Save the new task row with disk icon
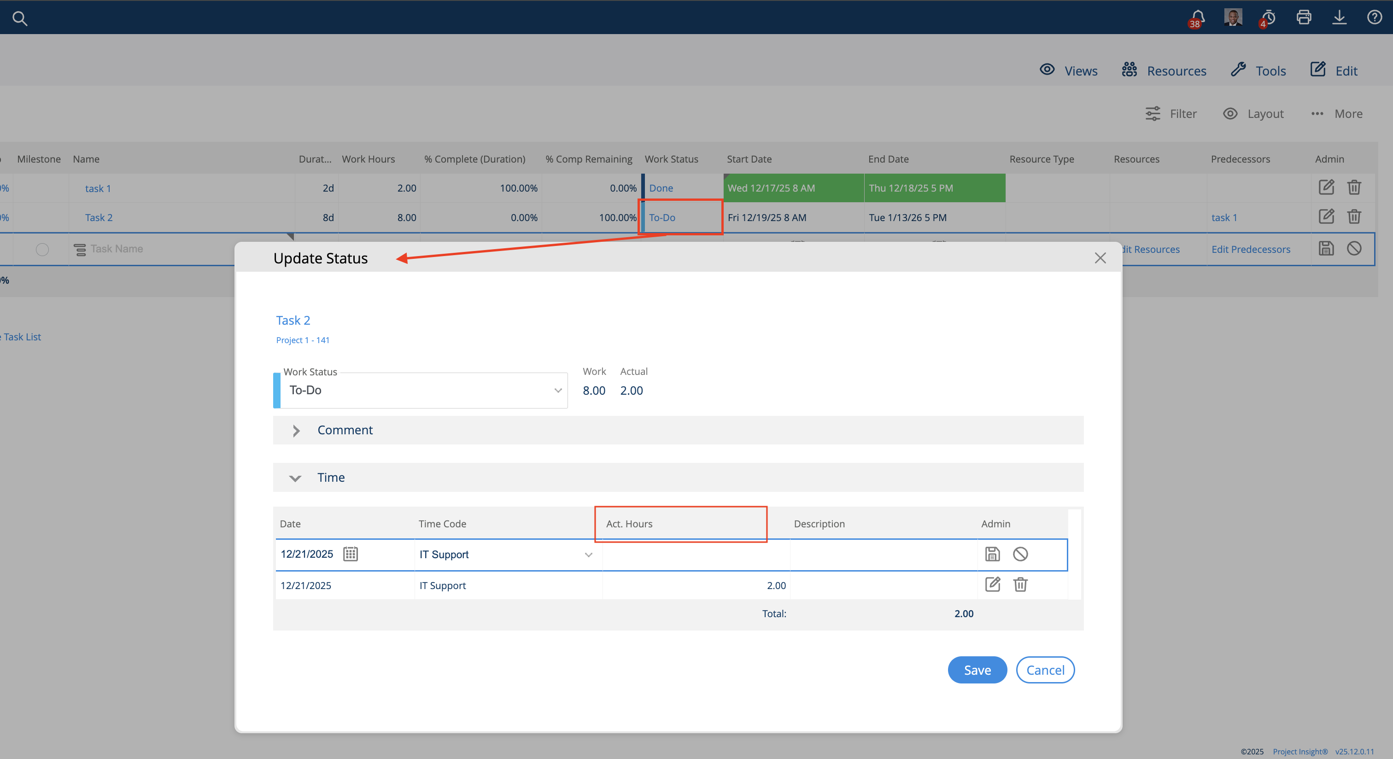Screen dimensions: 1393x759 coord(1326,248)
